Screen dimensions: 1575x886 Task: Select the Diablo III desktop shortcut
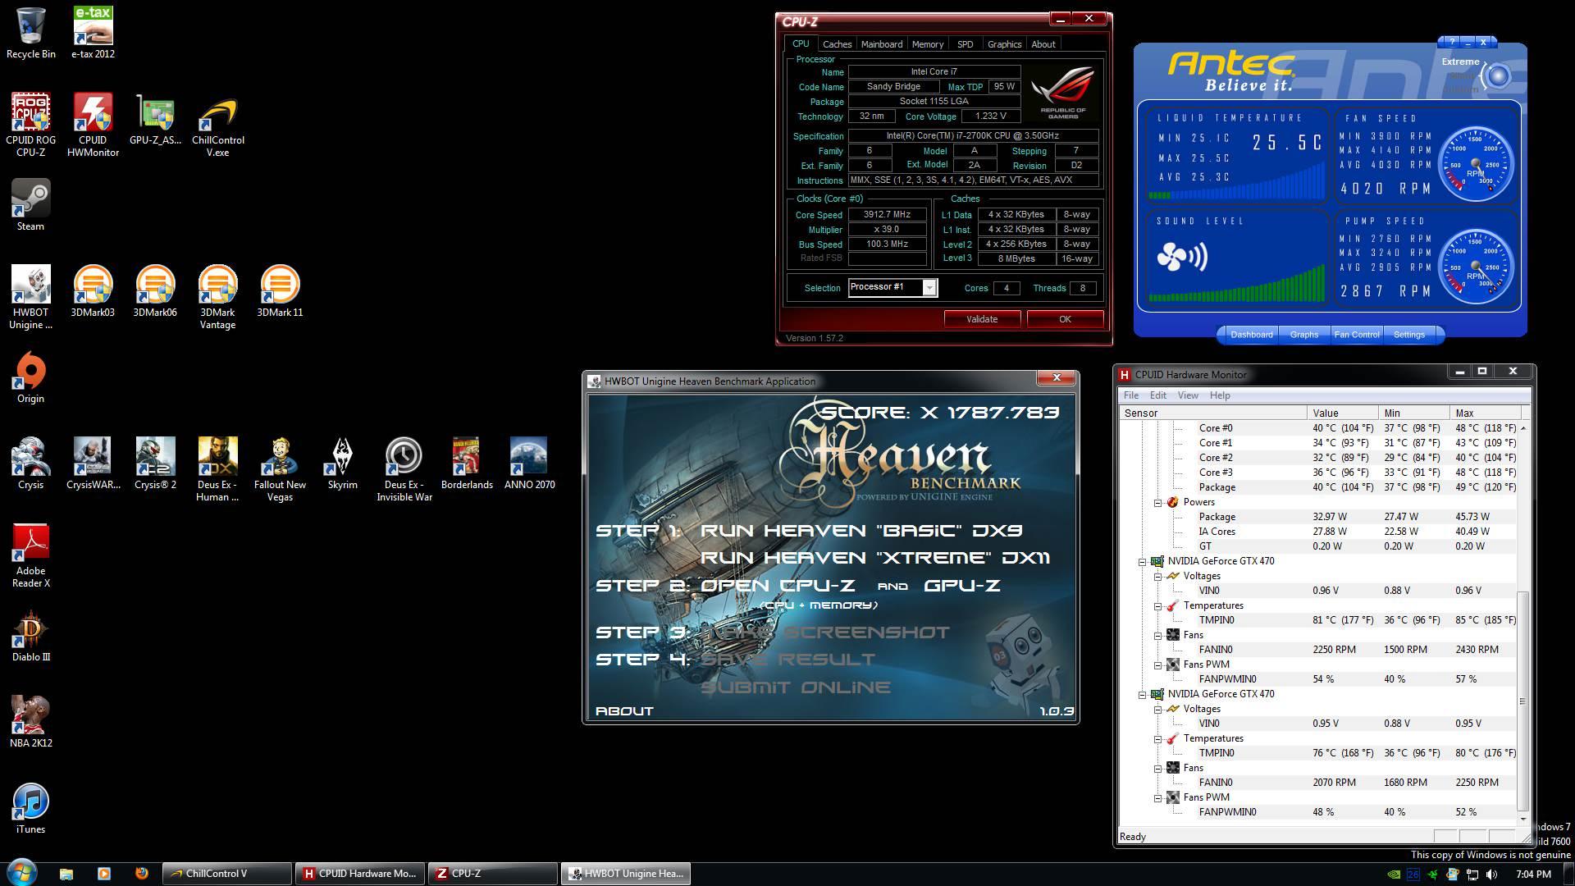[x=30, y=636]
